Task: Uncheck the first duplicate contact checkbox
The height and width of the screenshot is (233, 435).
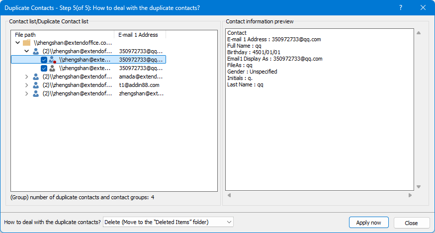Action: coord(44,60)
